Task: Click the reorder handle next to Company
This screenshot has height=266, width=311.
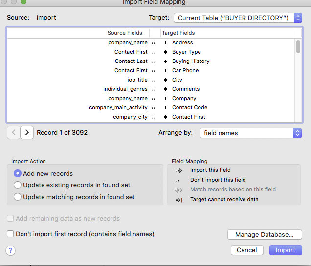Action: pyautogui.click(x=167, y=99)
